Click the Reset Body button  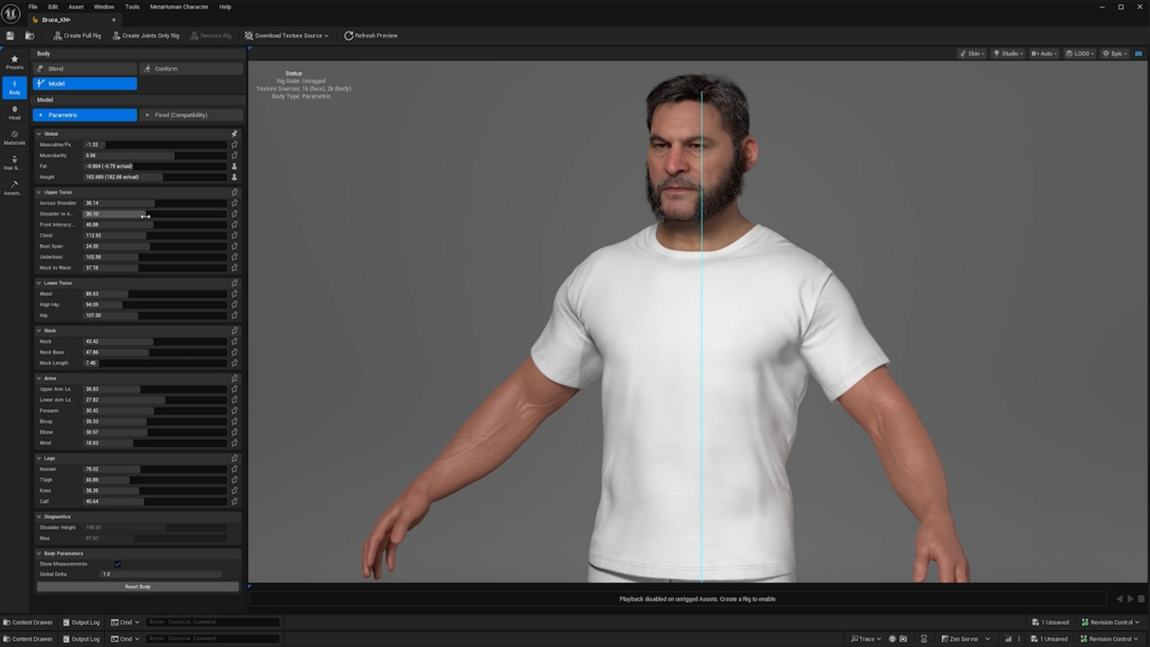coord(138,587)
